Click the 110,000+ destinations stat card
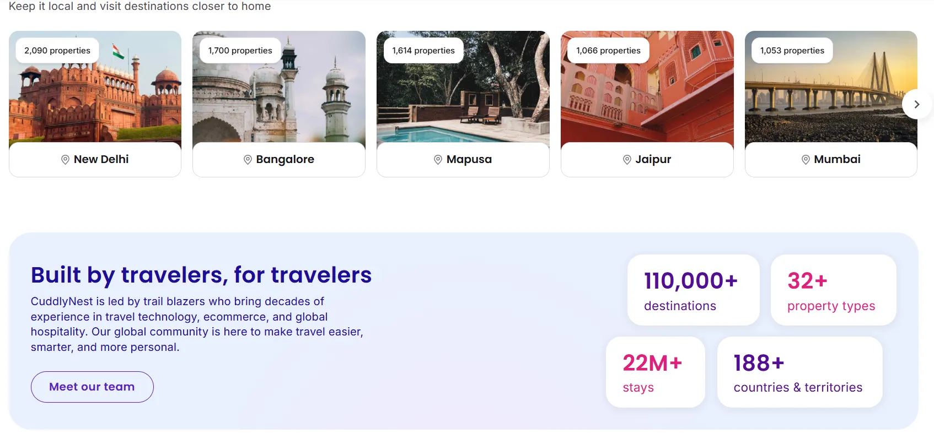Viewport: 934px width, 439px height. 693,290
